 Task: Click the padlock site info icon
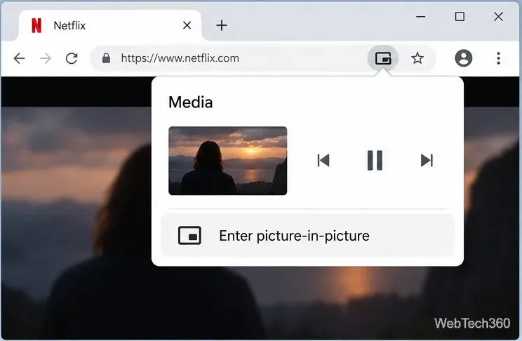click(106, 58)
